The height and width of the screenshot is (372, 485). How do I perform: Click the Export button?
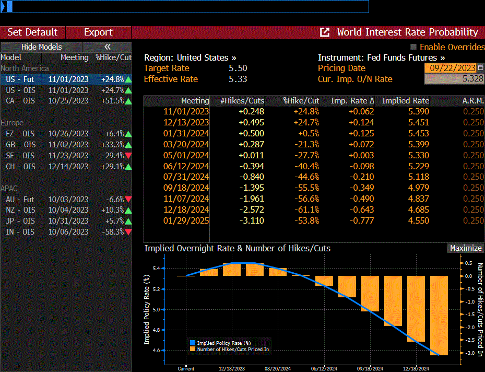[98, 32]
